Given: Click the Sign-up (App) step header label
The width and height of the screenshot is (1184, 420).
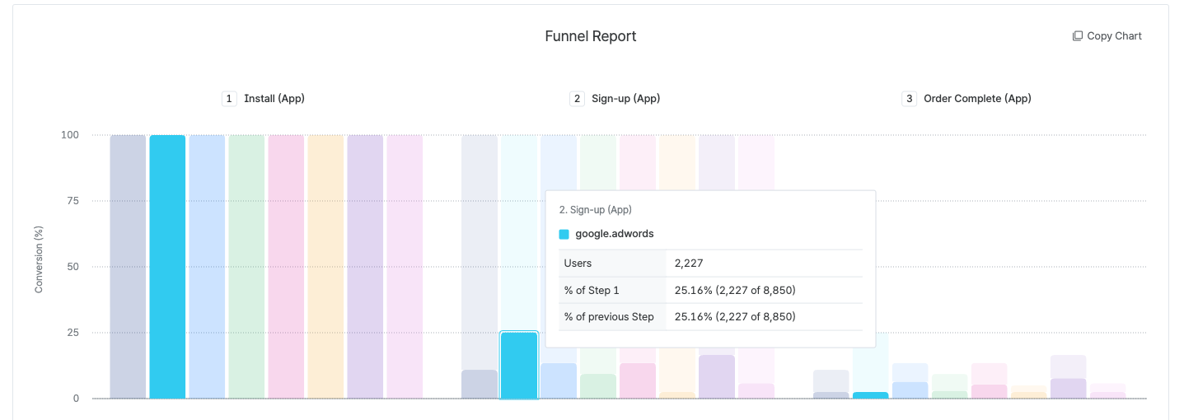Looking at the screenshot, I should tap(626, 99).
